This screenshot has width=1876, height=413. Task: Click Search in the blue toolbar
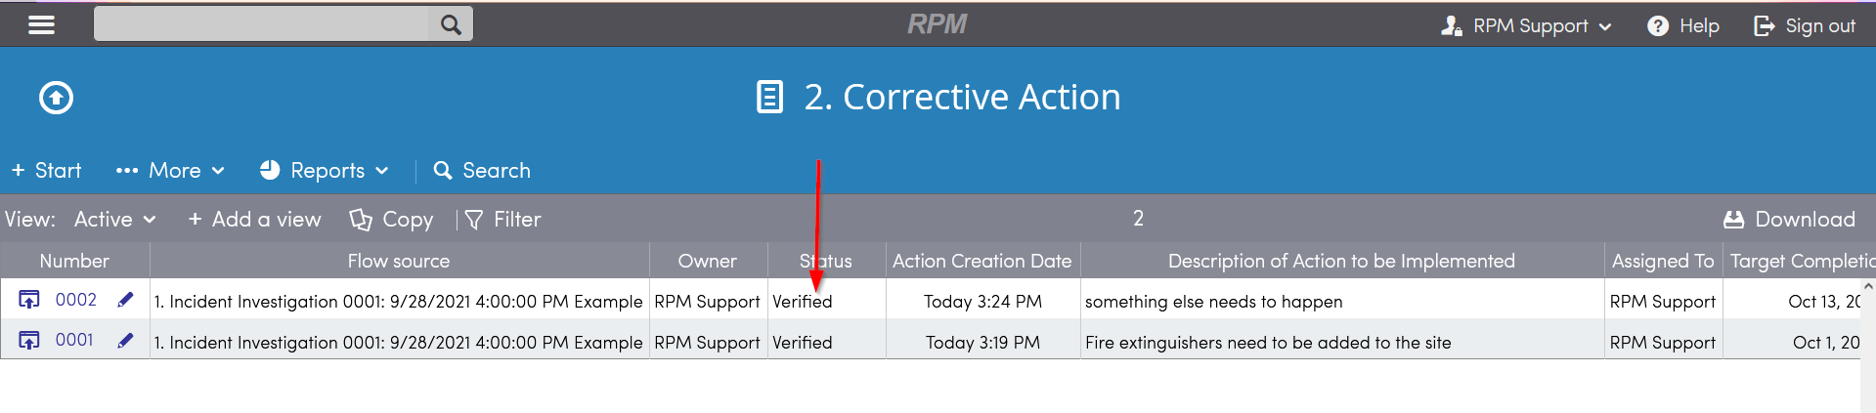click(x=482, y=170)
